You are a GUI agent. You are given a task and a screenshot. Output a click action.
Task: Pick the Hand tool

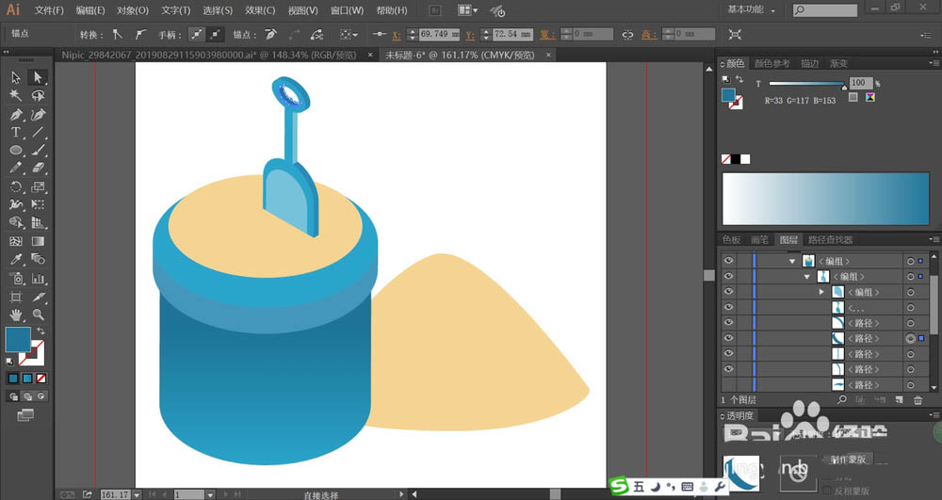coord(16,315)
